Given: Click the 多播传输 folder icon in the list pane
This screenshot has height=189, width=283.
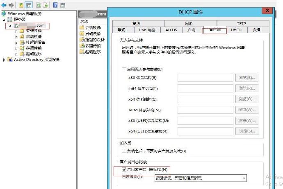Looking at the screenshot, I should coord(82,46).
